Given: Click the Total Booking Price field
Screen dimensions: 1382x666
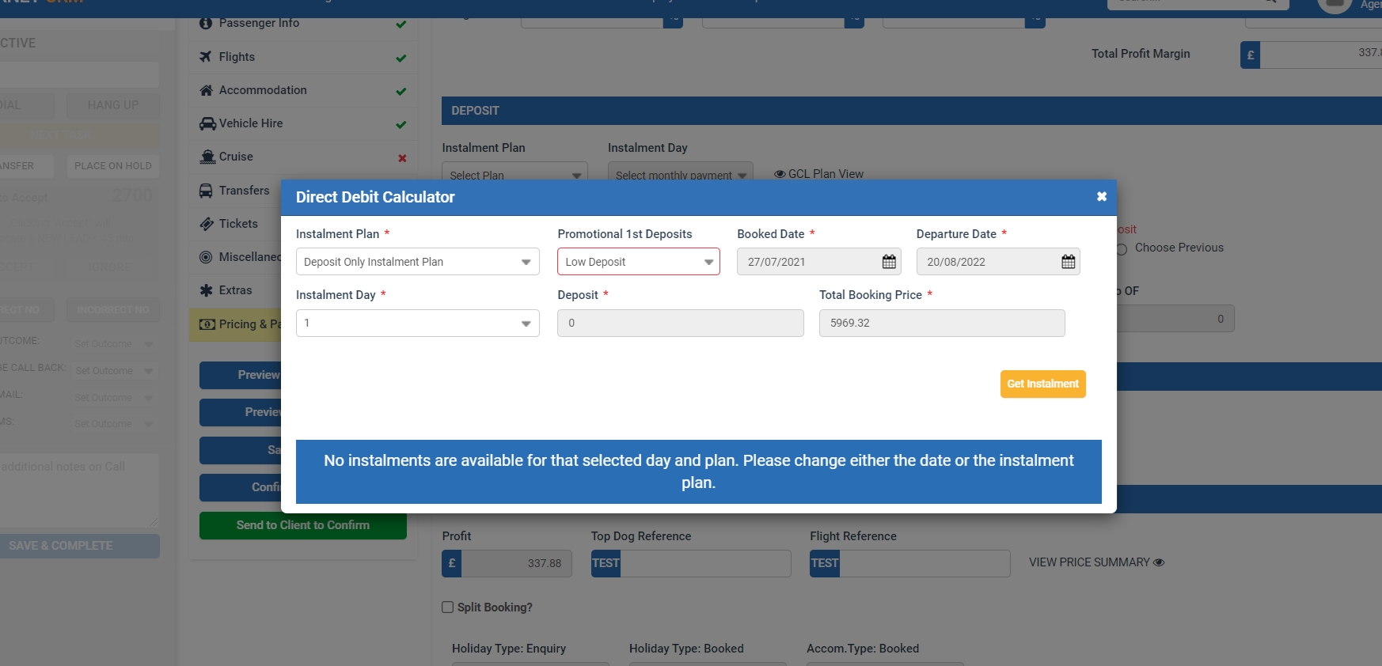Looking at the screenshot, I should coord(942,323).
